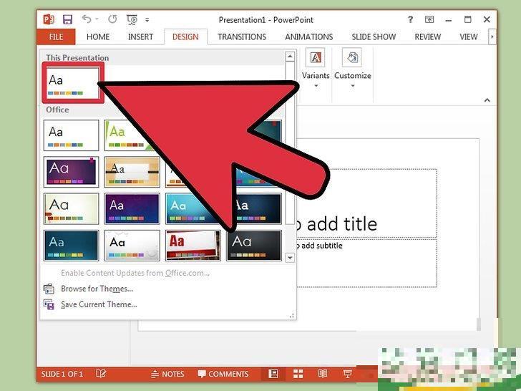Click the SLIDE 1 OF 1 status indicator
The image size is (521, 391).
[62, 374]
